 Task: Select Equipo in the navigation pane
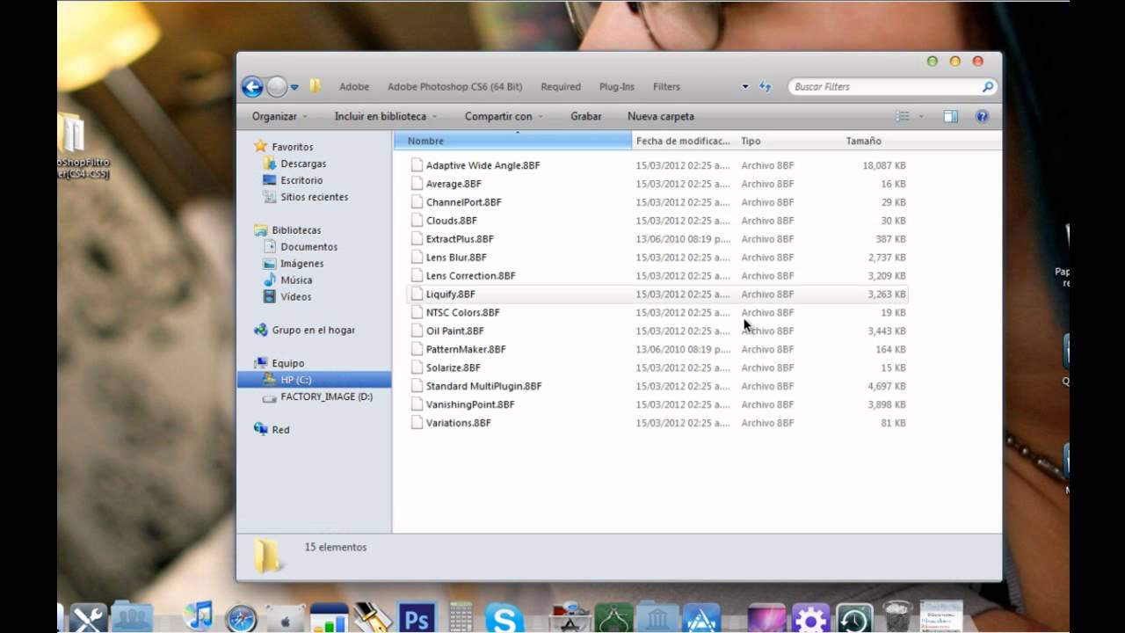287,363
